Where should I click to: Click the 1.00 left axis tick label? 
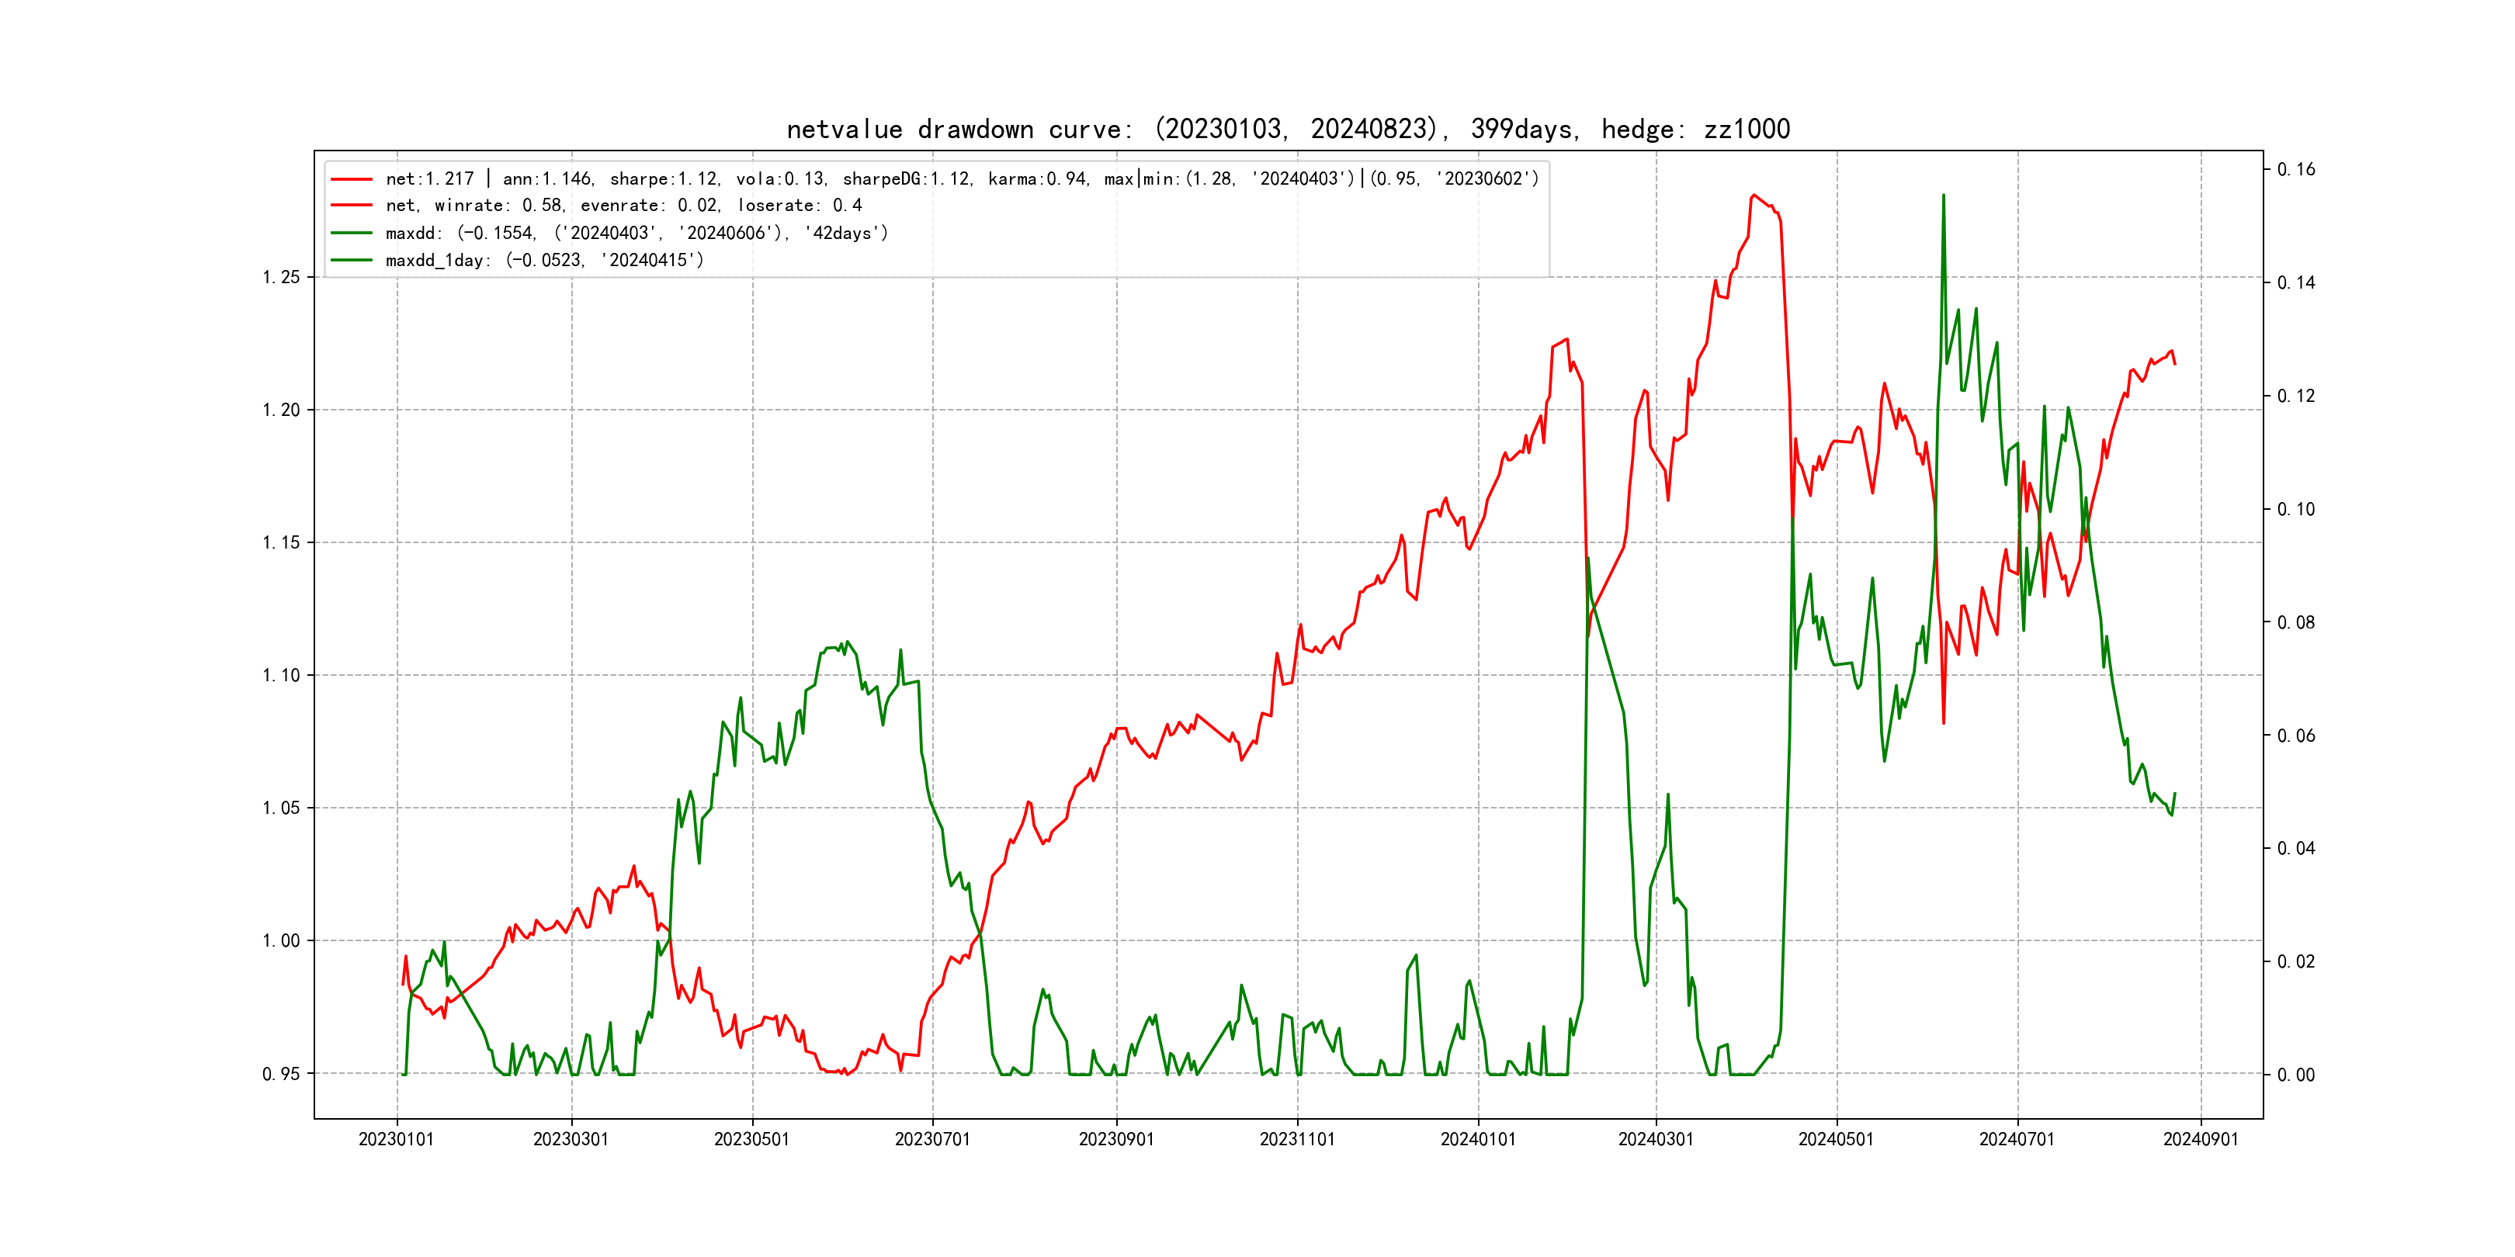click(281, 940)
